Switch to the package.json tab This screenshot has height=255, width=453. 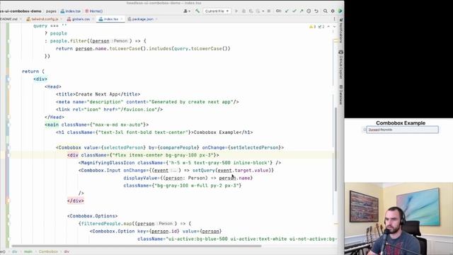142,19
